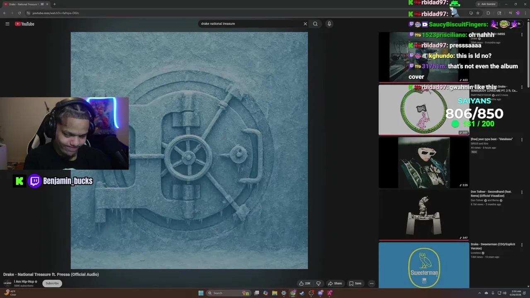Open options for Somebody Loves Me suggestion
The image size is (530, 298).
[522, 87]
